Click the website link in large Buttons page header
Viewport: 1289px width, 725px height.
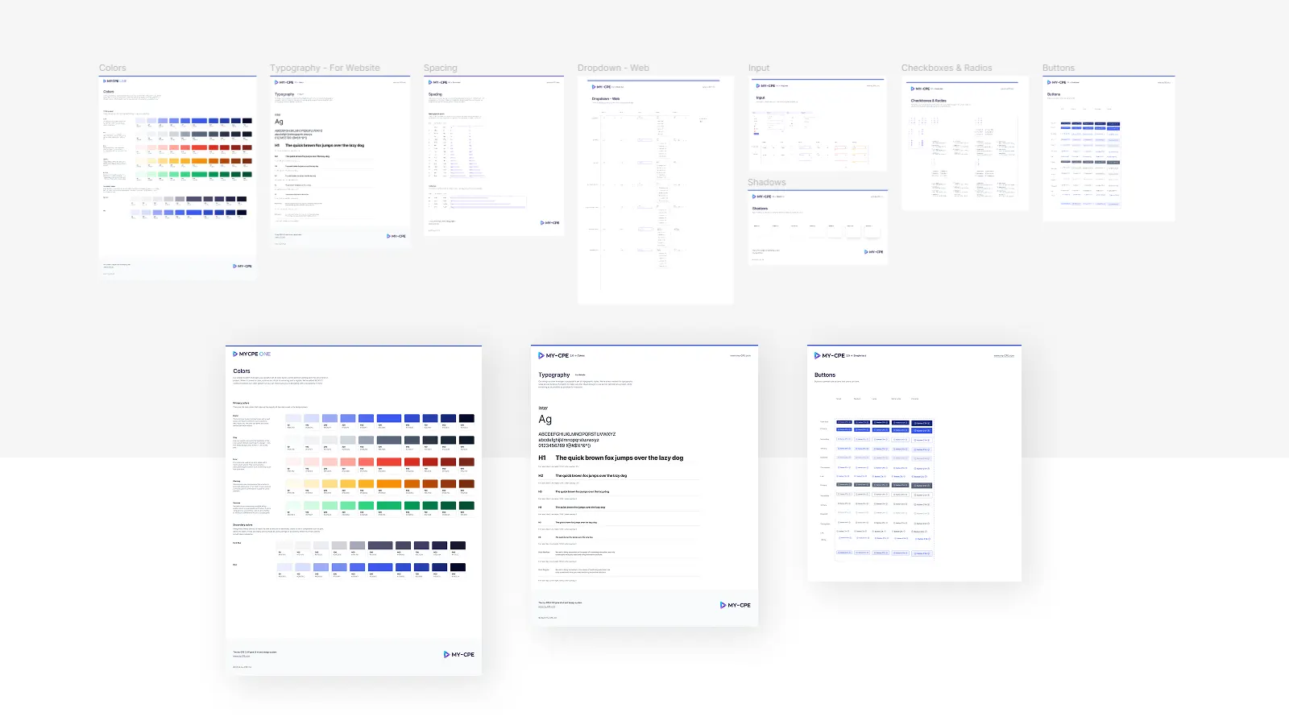coord(1004,355)
